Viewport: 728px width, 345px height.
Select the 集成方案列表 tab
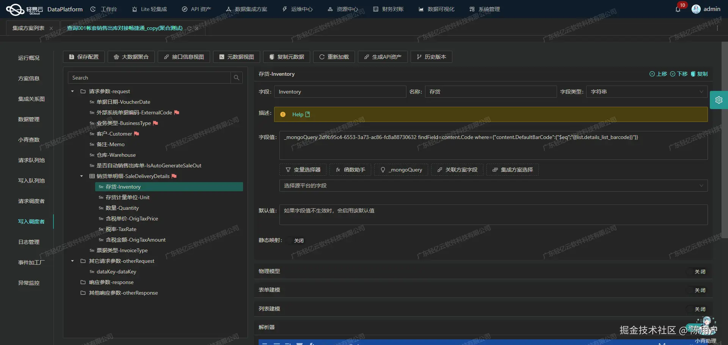28,28
